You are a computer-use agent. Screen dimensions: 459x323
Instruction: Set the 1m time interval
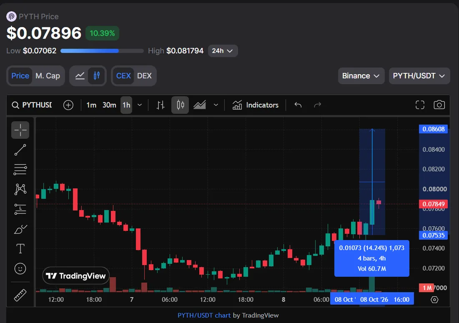tap(91, 105)
